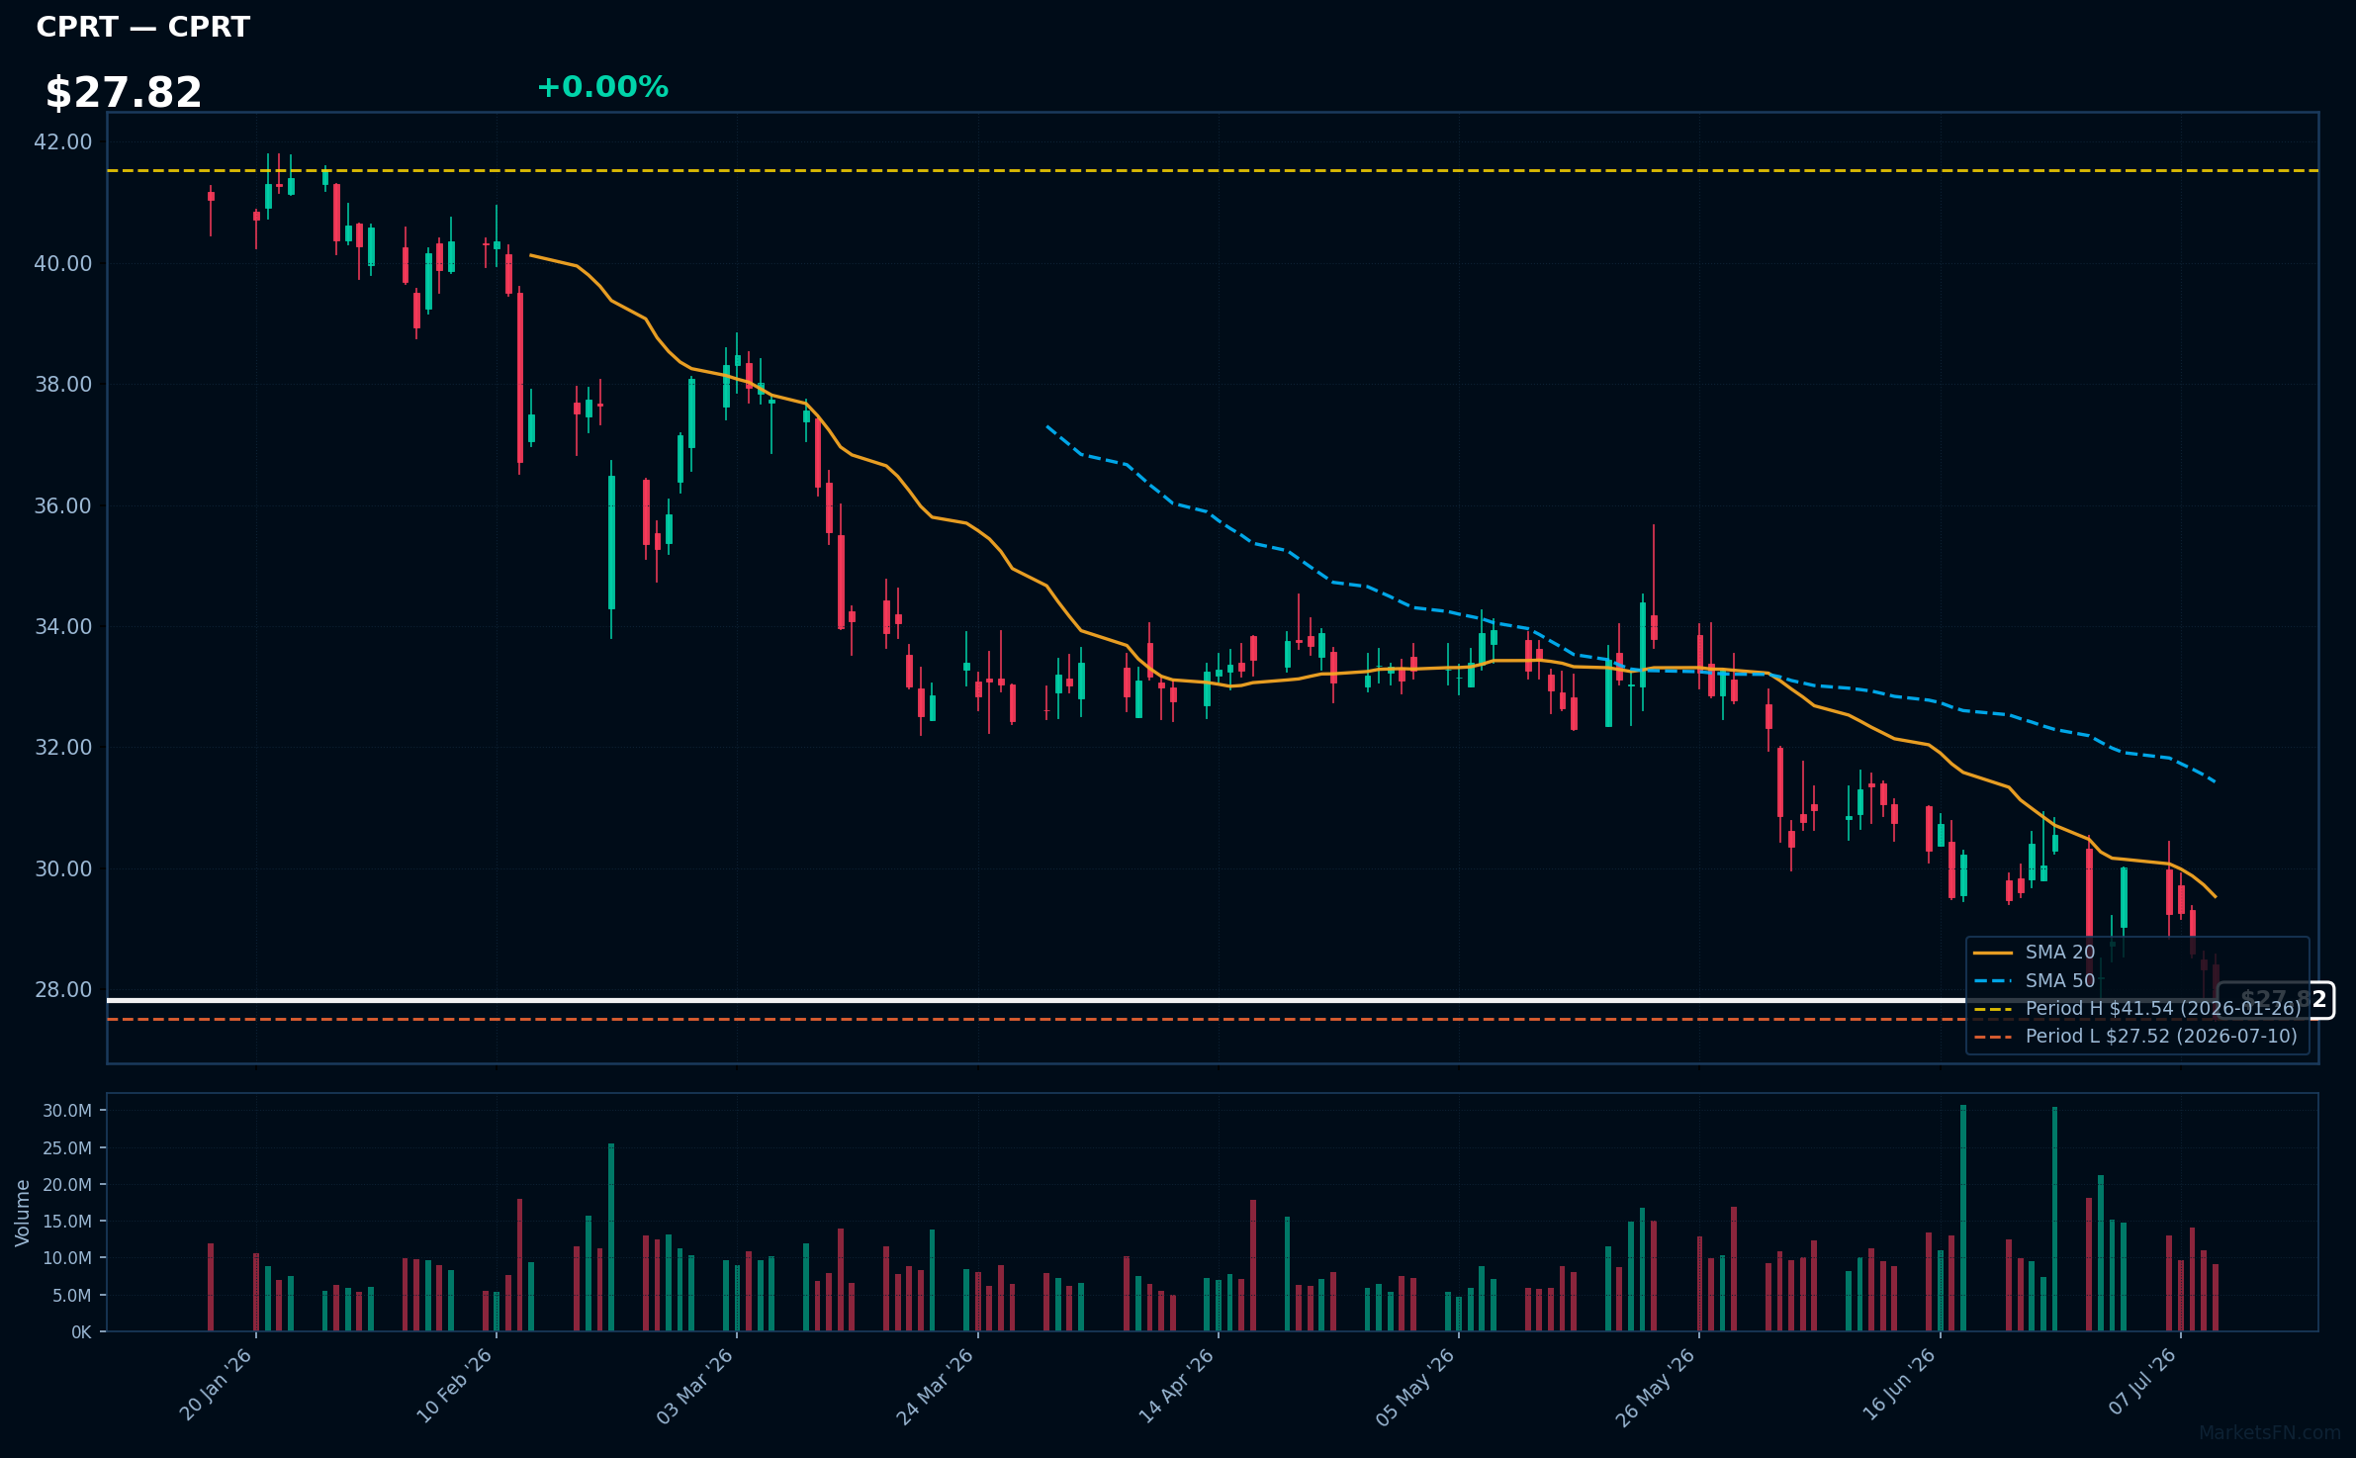Click the 30.0M volume axis label

click(x=67, y=1111)
